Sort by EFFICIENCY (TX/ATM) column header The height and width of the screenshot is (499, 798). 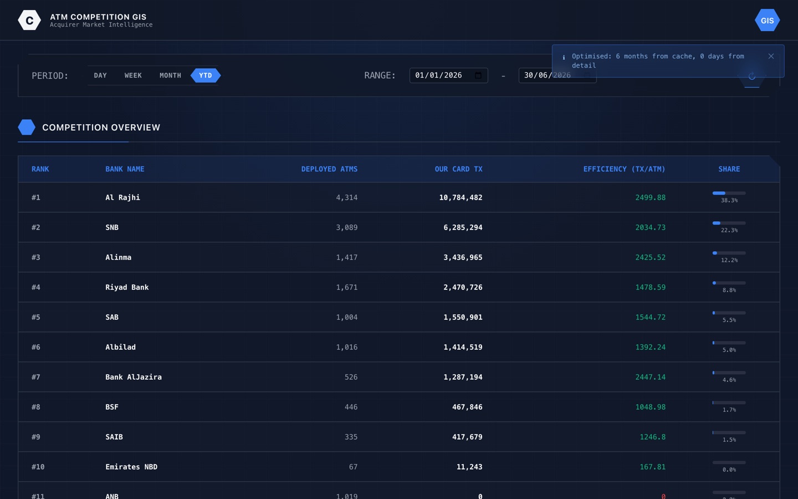point(624,169)
